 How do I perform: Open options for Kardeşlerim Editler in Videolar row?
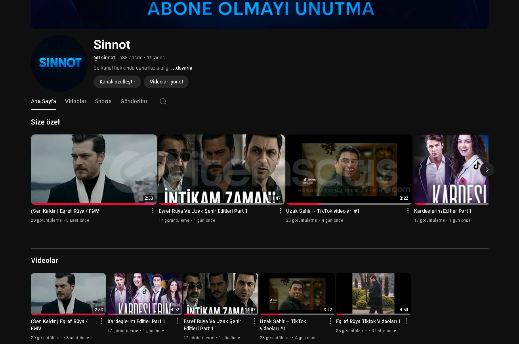click(177, 321)
